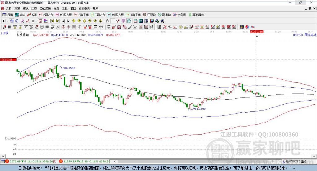Open the 六角形 hexagon tool

point(180,15)
